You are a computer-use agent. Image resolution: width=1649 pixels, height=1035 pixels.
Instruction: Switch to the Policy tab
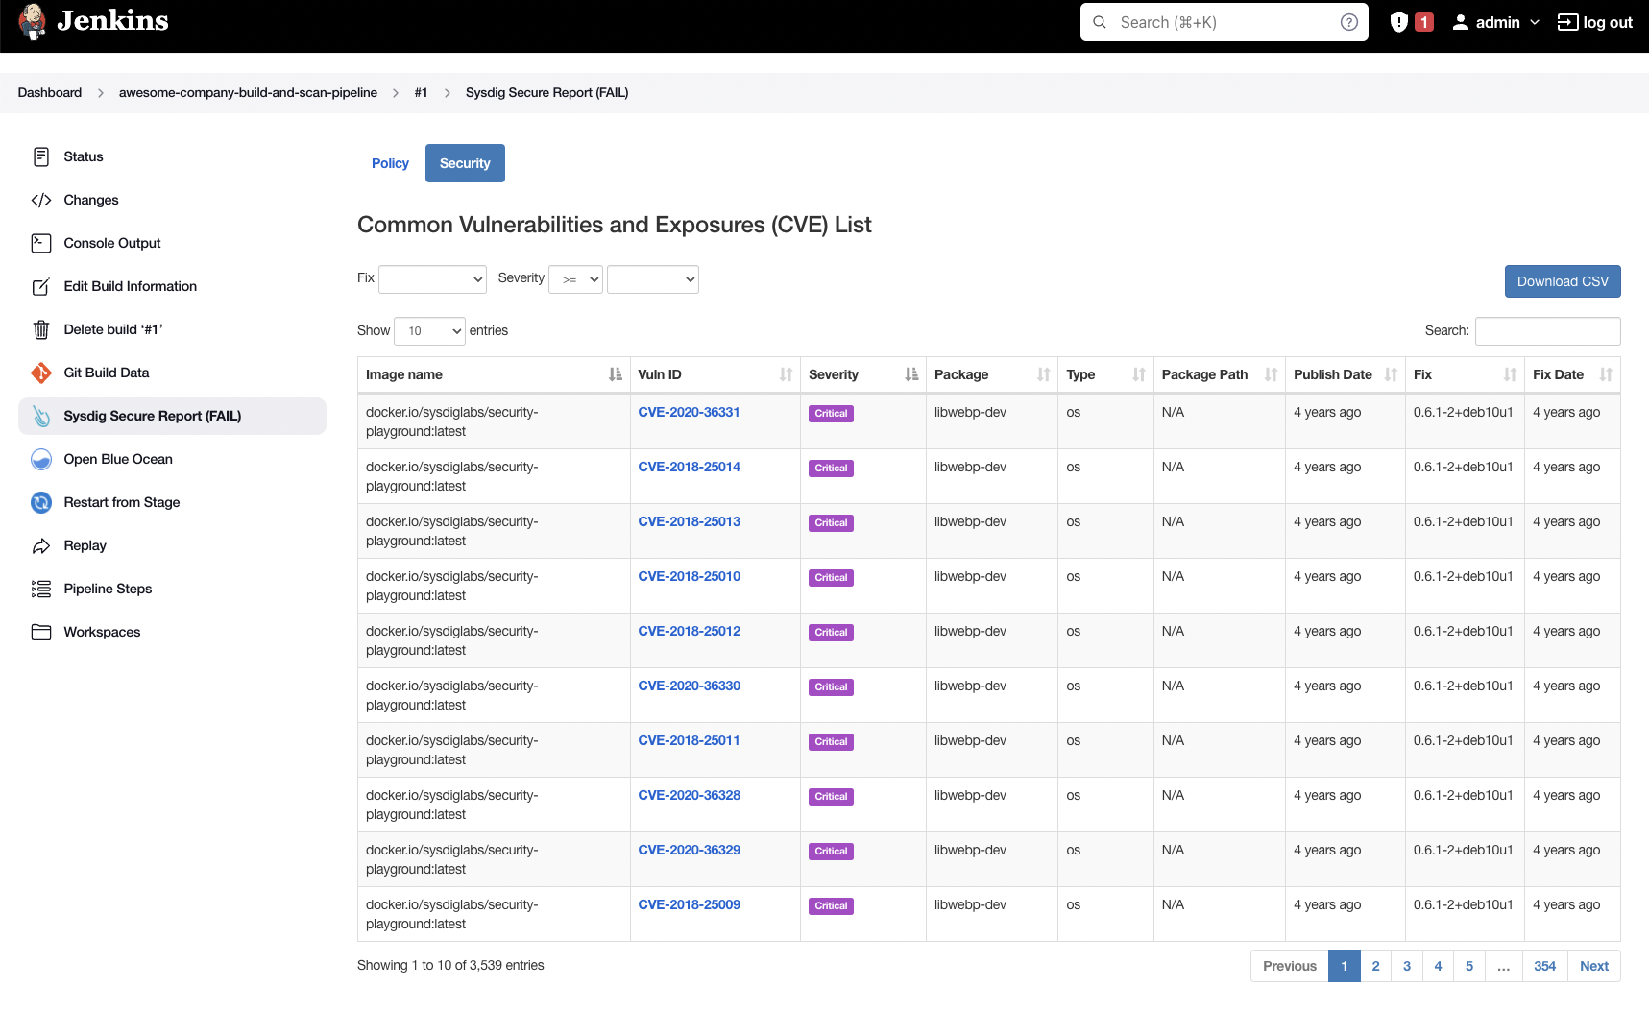point(390,163)
